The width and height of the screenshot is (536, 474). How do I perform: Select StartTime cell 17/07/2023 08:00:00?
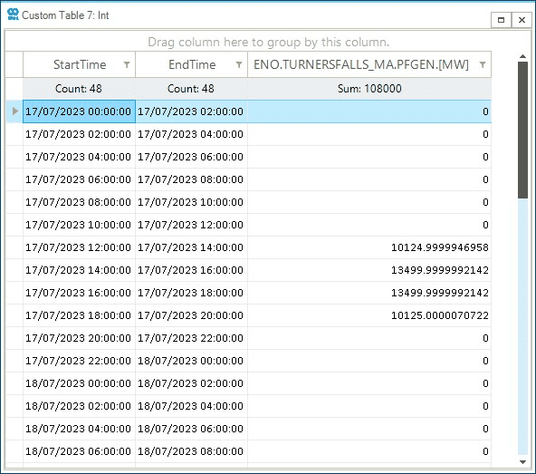tap(79, 202)
